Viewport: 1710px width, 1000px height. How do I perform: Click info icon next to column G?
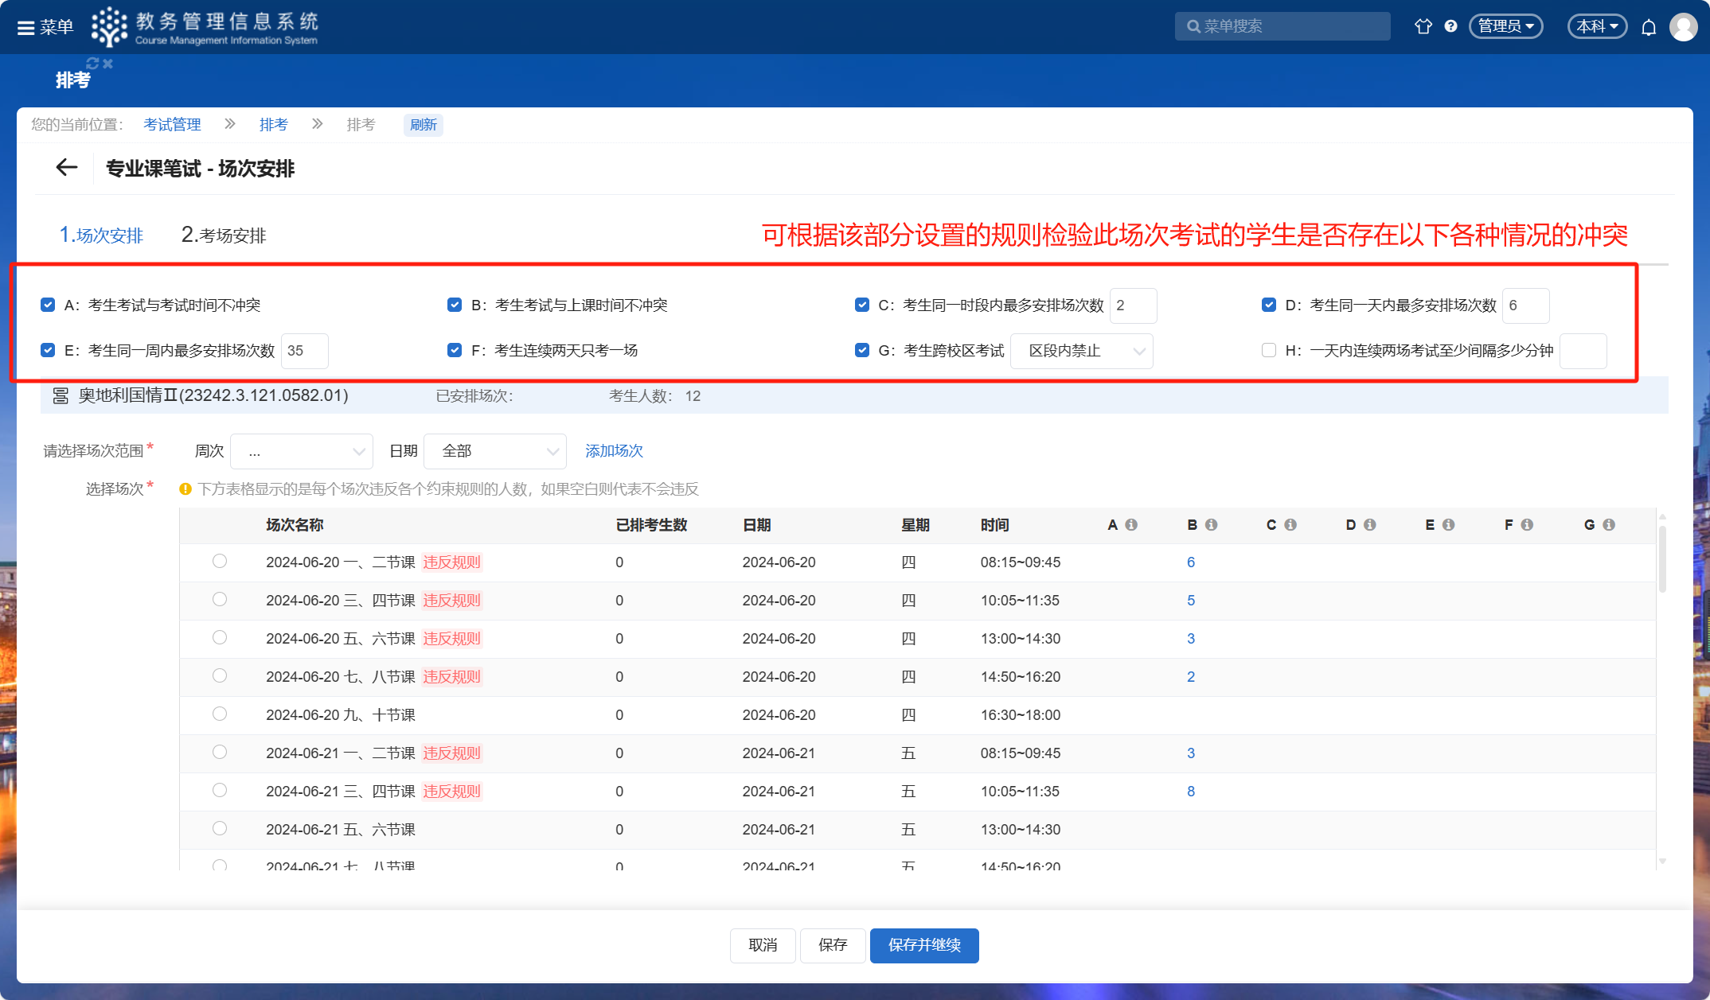click(1609, 525)
